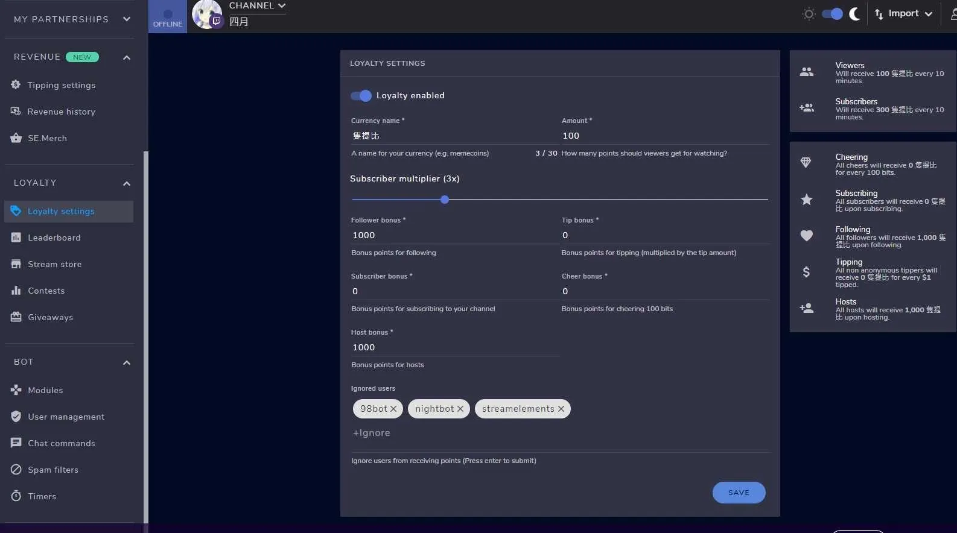Screen dimensions: 957x533
Task: Click the Leaderboard chart icon
Action: pyautogui.click(x=16, y=238)
